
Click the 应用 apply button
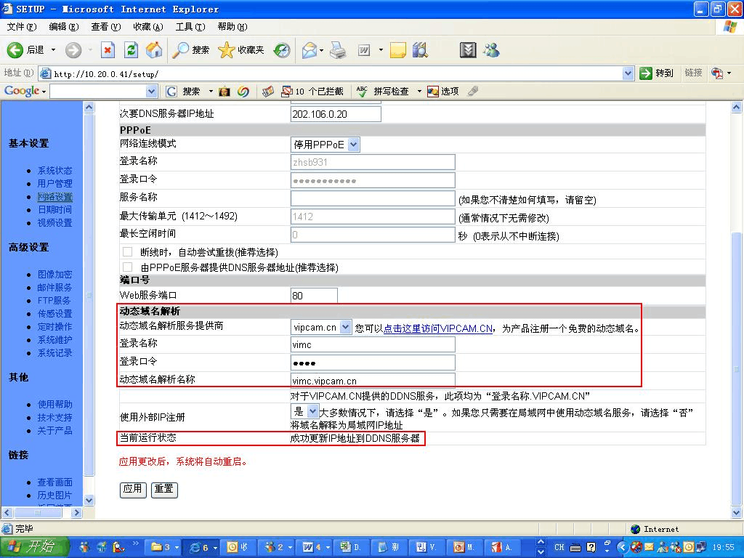pos(132,489)
